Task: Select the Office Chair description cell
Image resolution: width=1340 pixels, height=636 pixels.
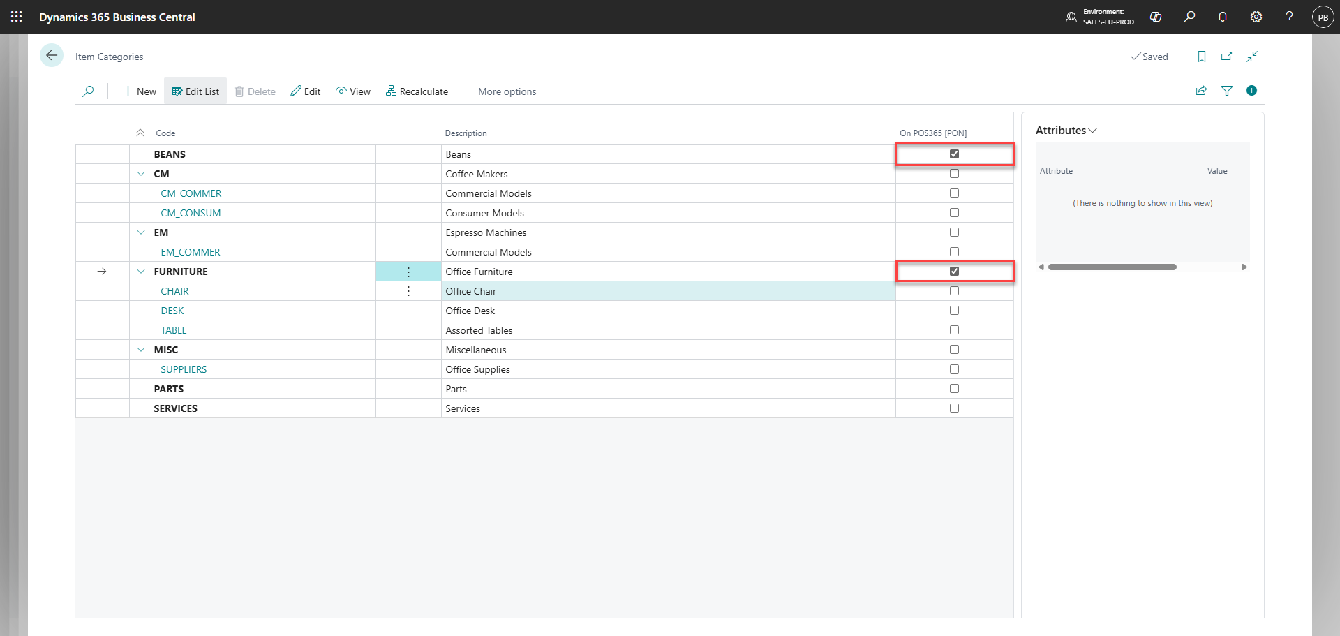Action: pyautogui.click(x=669, y=291)
